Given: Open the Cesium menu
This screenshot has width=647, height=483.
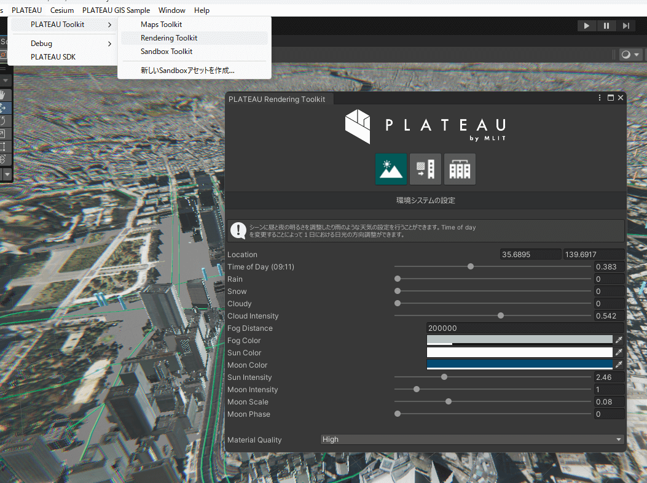Looking at the screenshot, I should pyautogui.click(x=61, y=10).
